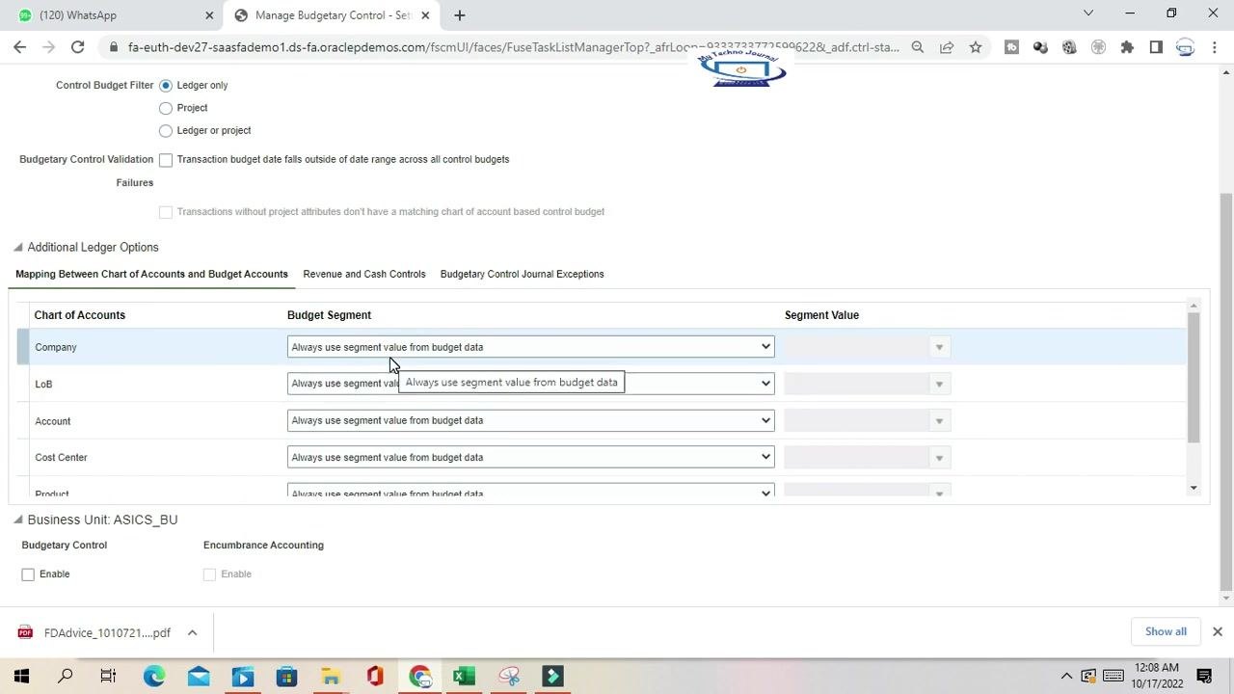Collapse Business Unit: ASICS_BU section
Screen dimensions: 1234x694
click(x=17, y=520)
